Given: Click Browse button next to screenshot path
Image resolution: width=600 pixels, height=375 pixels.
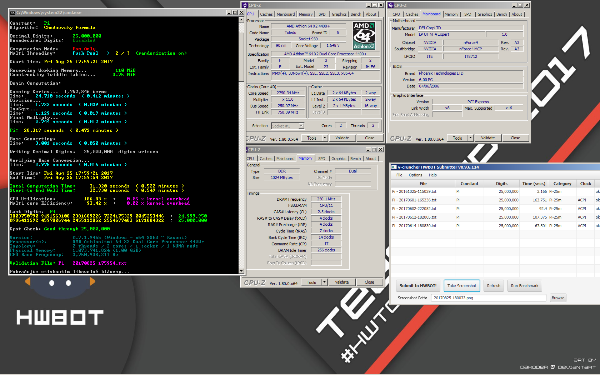Looking at the screenshot, I should pos(558,298).
